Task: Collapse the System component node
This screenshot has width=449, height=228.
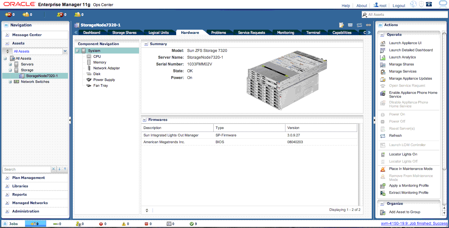Action: point(78,51)
